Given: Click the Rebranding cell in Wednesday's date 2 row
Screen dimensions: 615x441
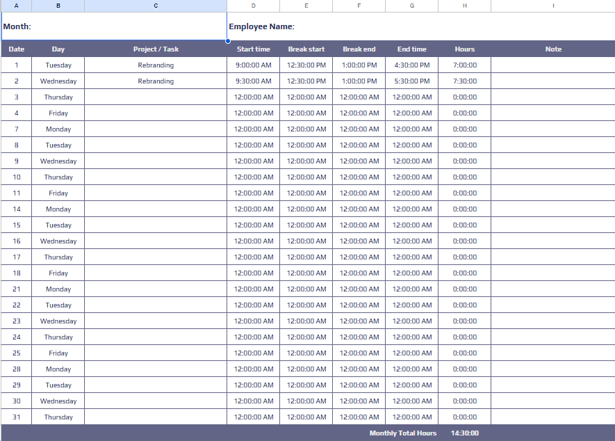Looking at the screenshot, I should point(156,81).
